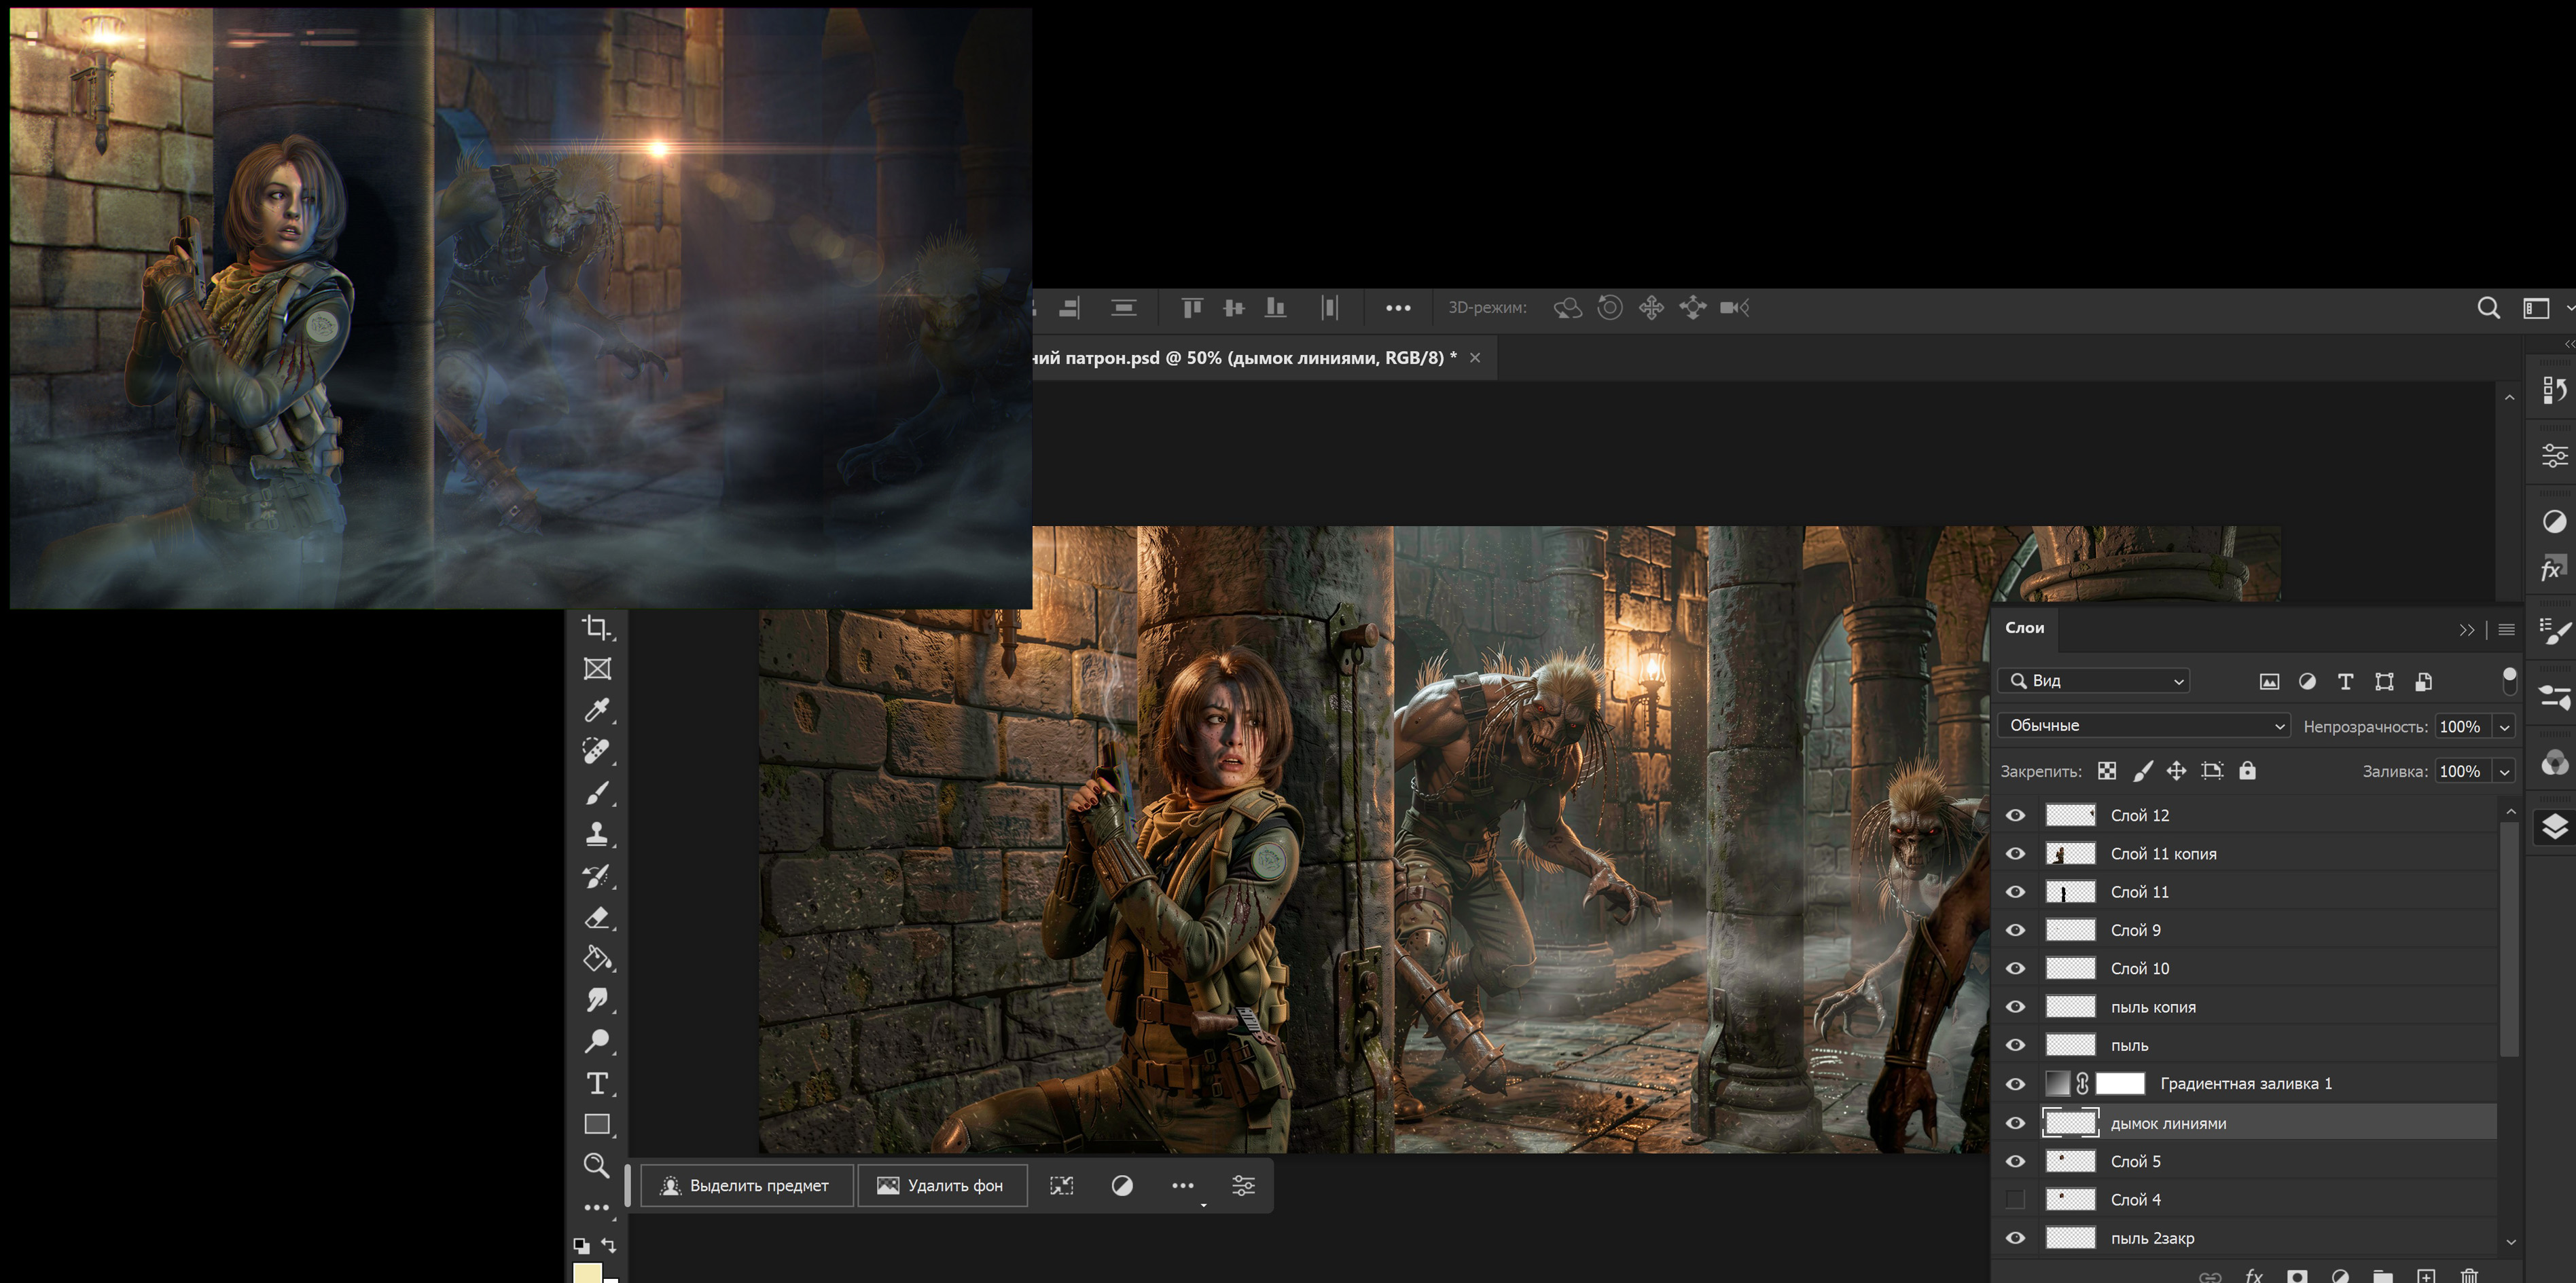Click the 3D slide object icon
The height and width of the screenshot is (1283, 2576).
pos(1693,308)
